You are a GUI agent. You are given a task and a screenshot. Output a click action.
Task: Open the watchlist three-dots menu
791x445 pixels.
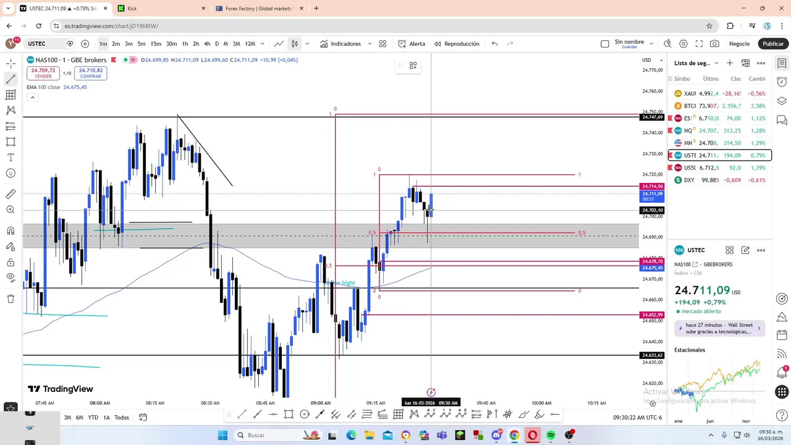pyautogui.click(x=761, y=63)
